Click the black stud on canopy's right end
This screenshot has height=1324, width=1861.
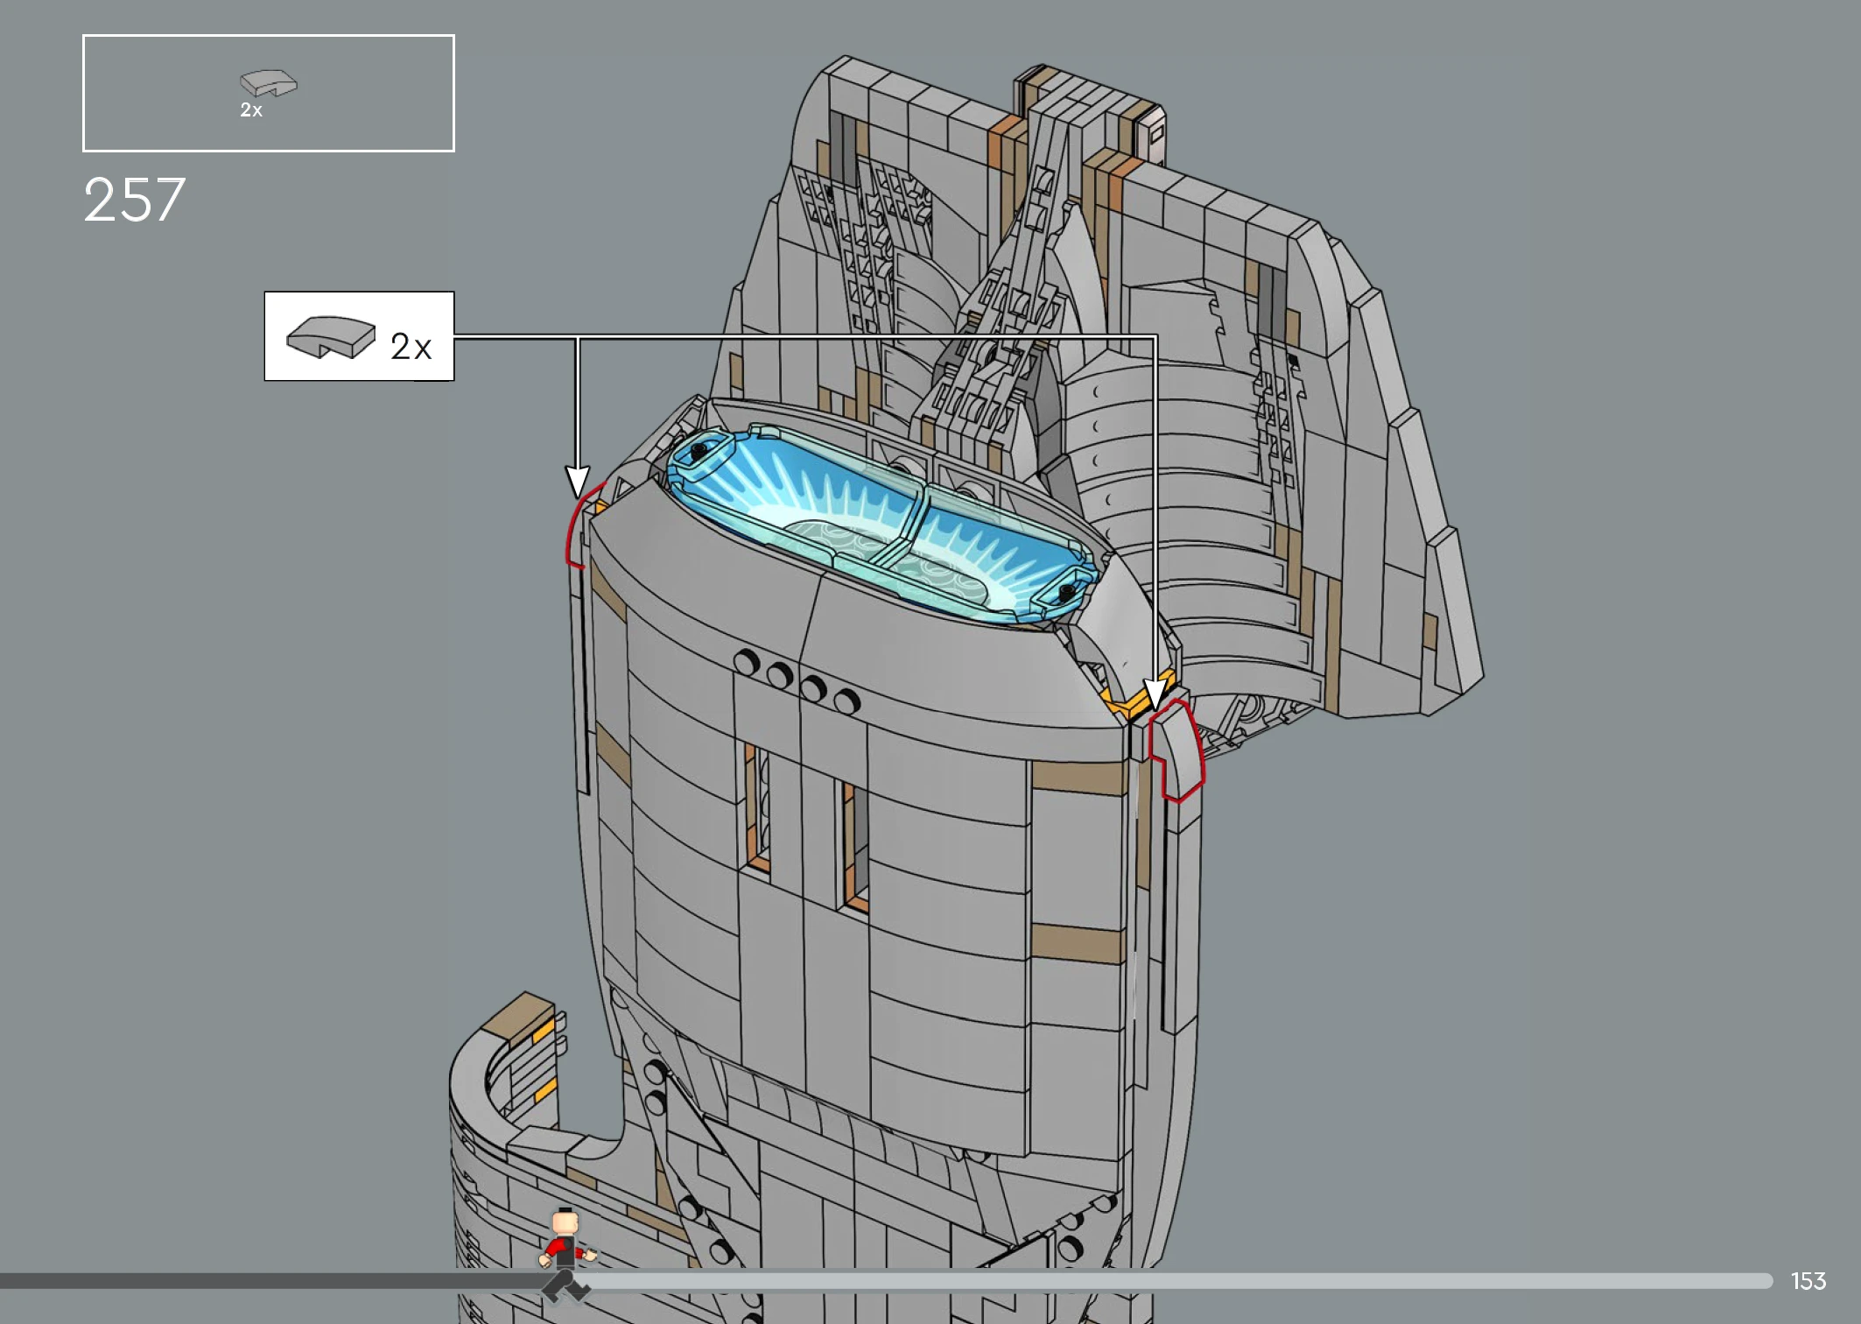click(x=1066, y=593)
